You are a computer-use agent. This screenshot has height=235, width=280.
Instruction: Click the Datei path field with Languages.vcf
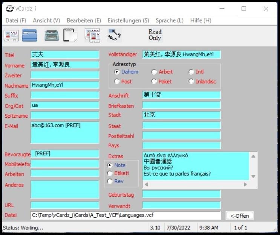click(x=126, y=215)
